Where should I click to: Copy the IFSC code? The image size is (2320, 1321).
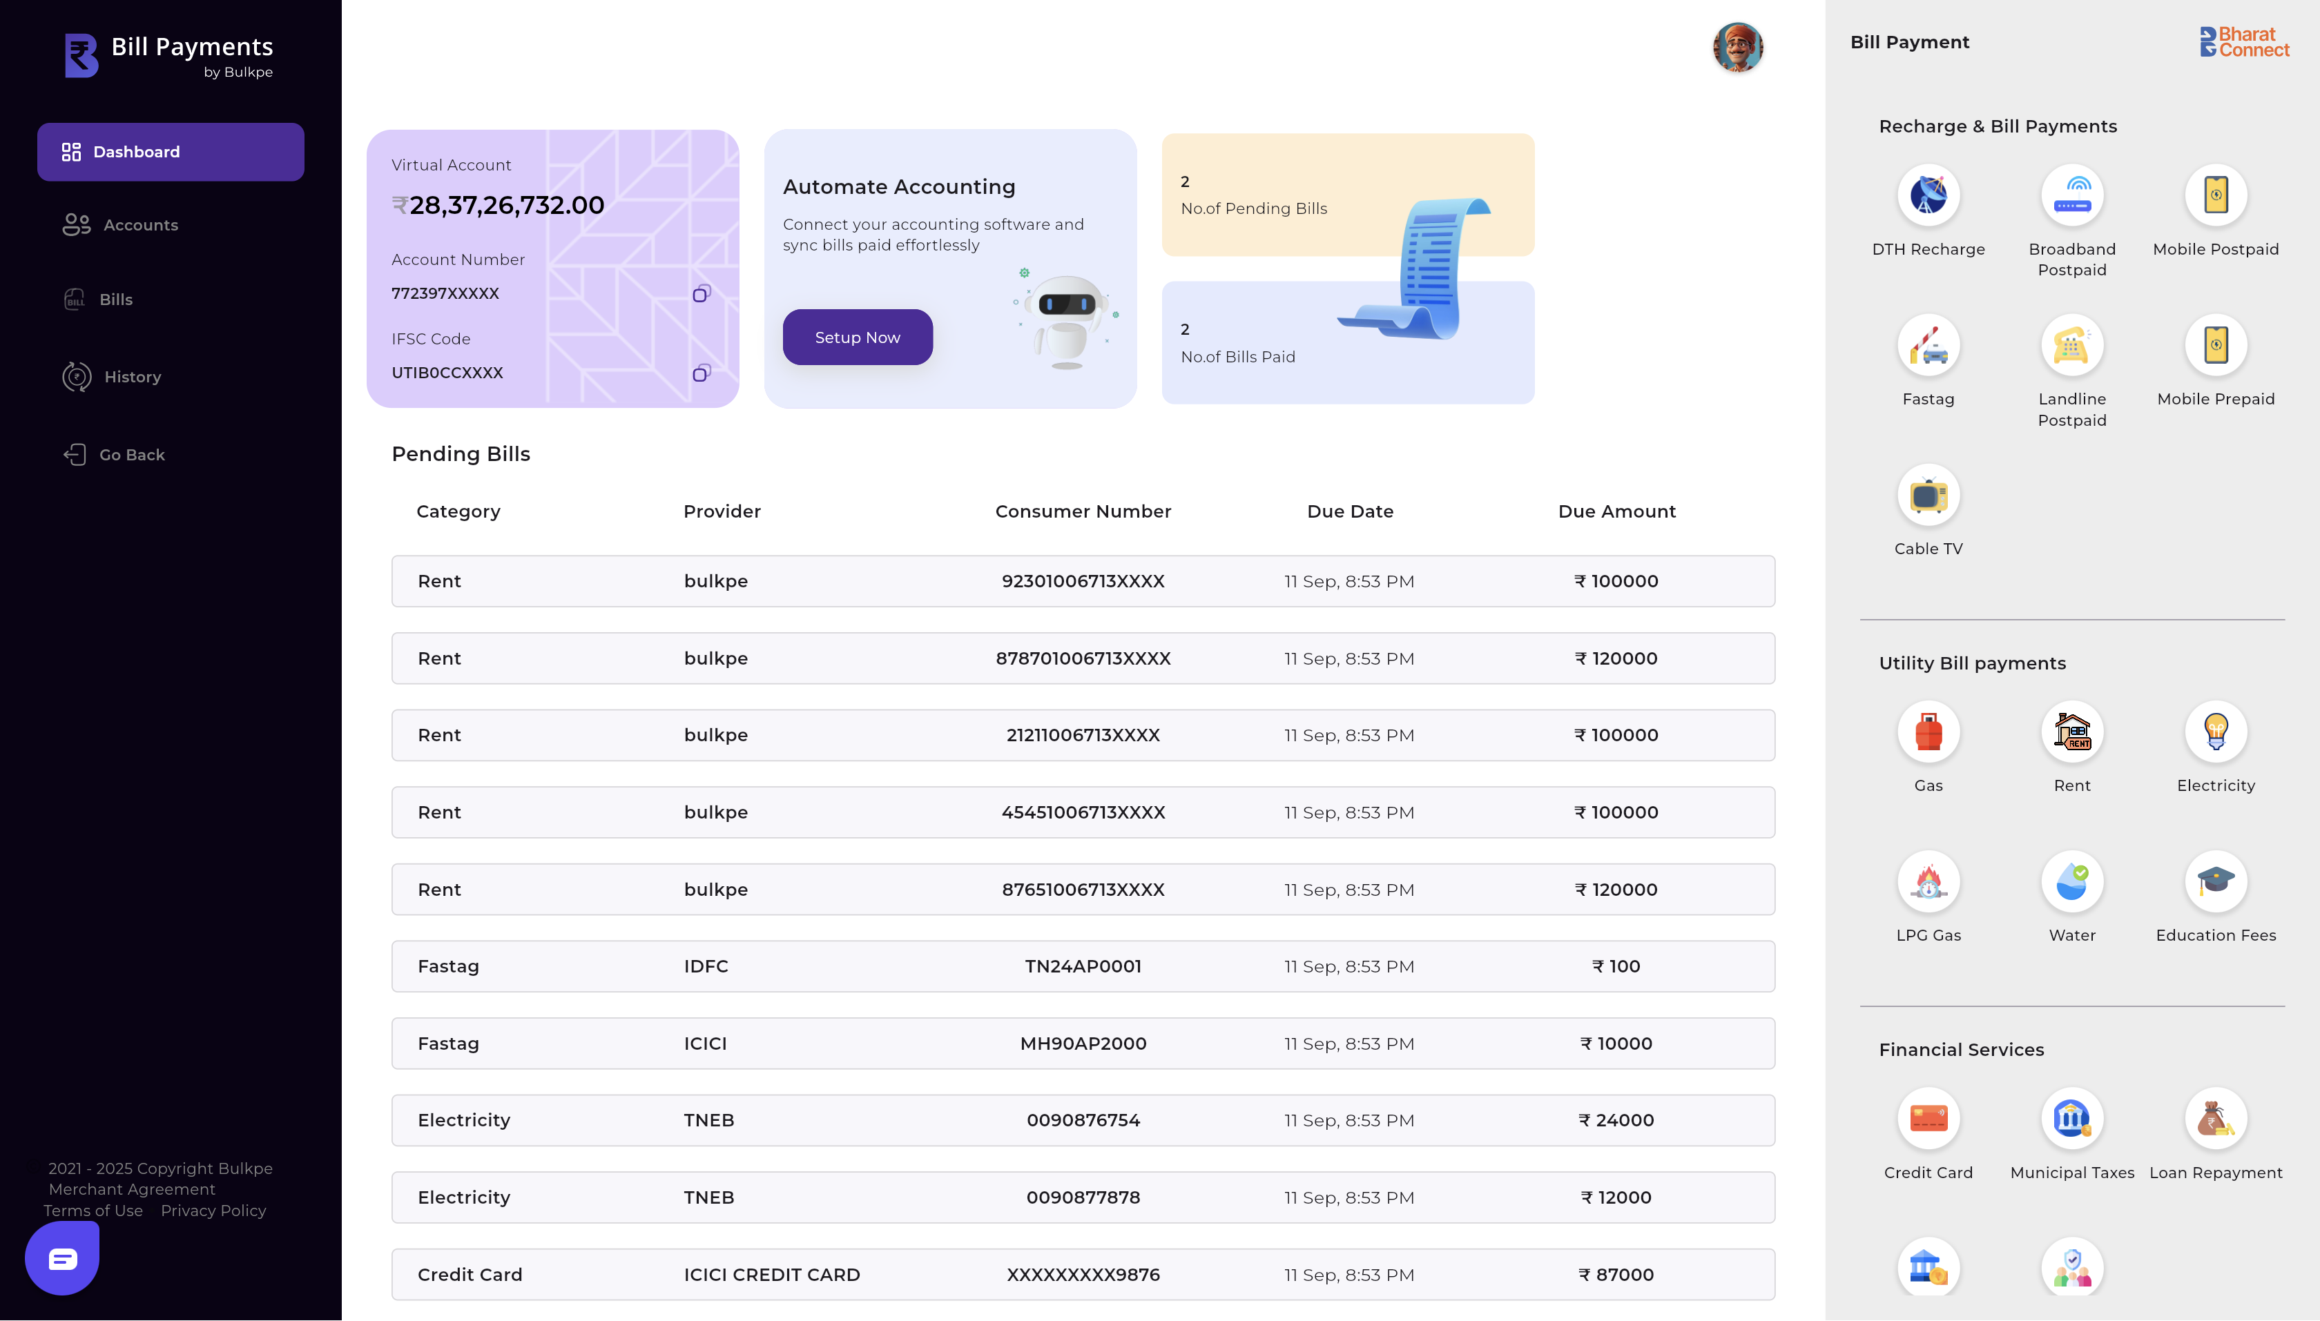point(701,373)
